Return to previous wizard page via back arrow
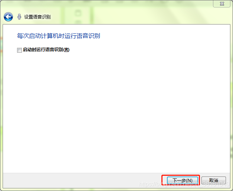The height and width of the screenshot is (191, 233). point(8,17)
